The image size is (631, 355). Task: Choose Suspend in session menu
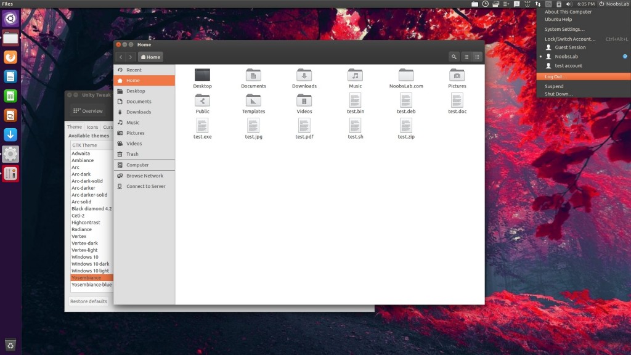584,86
